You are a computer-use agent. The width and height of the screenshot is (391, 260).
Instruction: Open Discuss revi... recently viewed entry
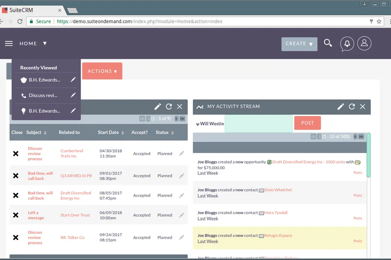click(43, 95)
